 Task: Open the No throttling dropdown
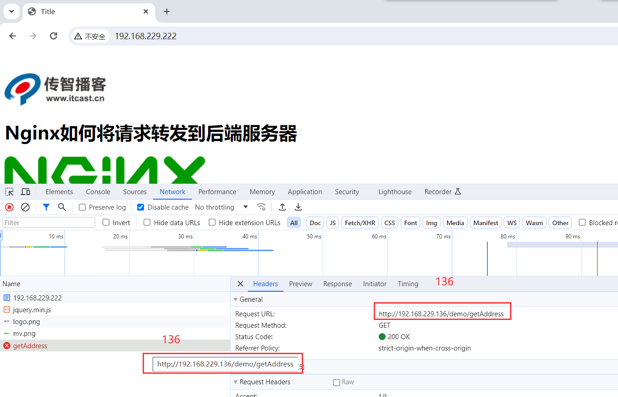tap(221, 207)
